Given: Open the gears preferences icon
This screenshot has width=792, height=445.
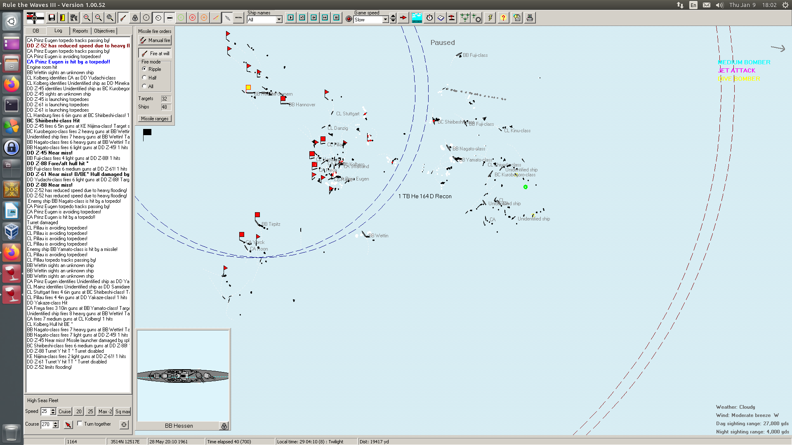Looking at the screenshot, I should (74, 18).
